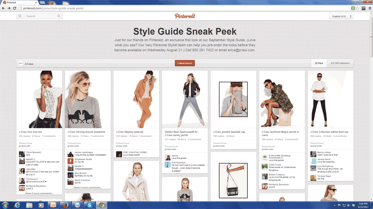This screenshot has height=209, width=373.
Task: Open Firefox from the taskbar
Action: 65,205
